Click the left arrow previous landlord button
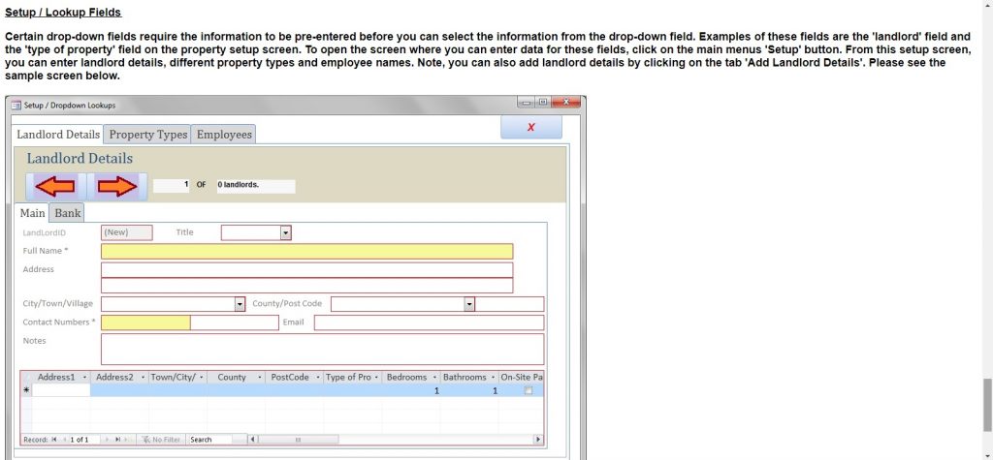 pyautogui.click(x=54, y=186)
